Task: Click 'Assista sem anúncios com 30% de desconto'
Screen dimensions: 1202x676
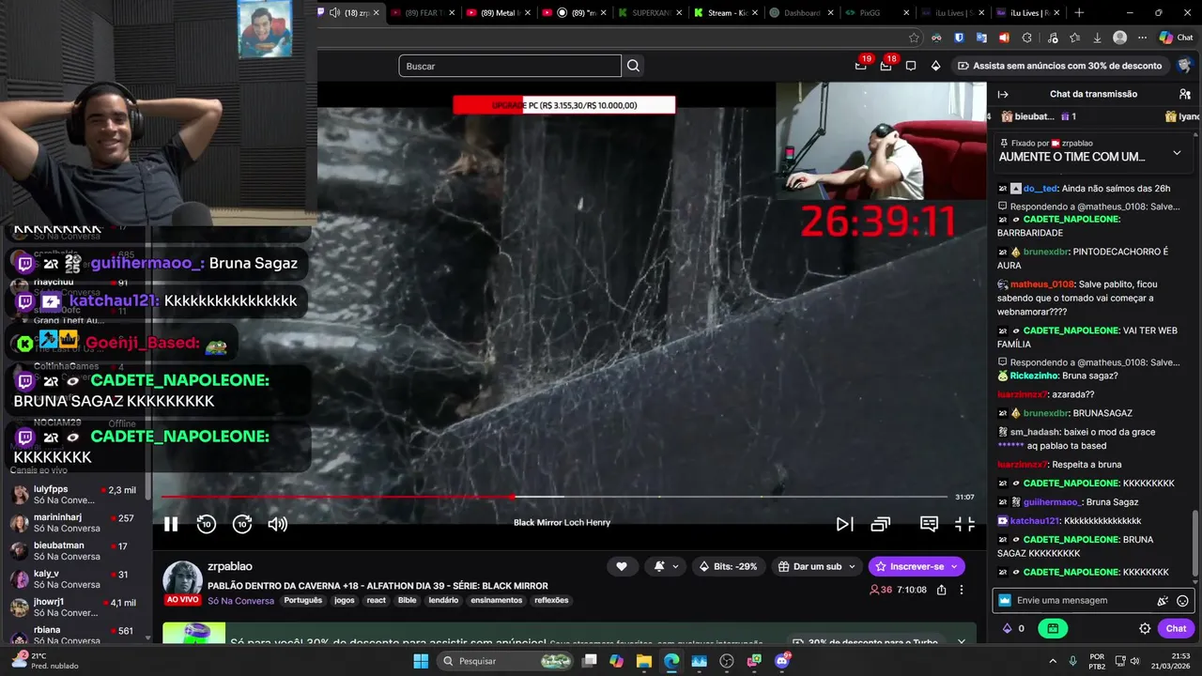Action: (1059, 66)
